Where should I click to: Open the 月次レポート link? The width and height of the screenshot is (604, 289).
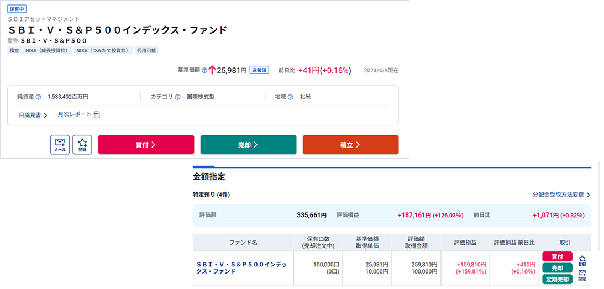click(75, 114)
